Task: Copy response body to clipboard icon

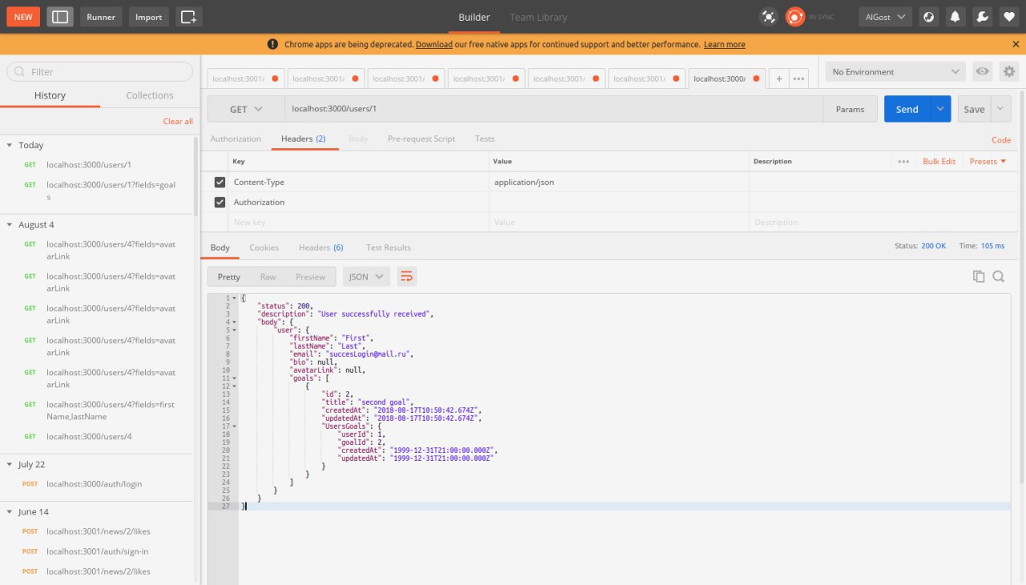Action: pyautogui.click(x=979, y=276)
